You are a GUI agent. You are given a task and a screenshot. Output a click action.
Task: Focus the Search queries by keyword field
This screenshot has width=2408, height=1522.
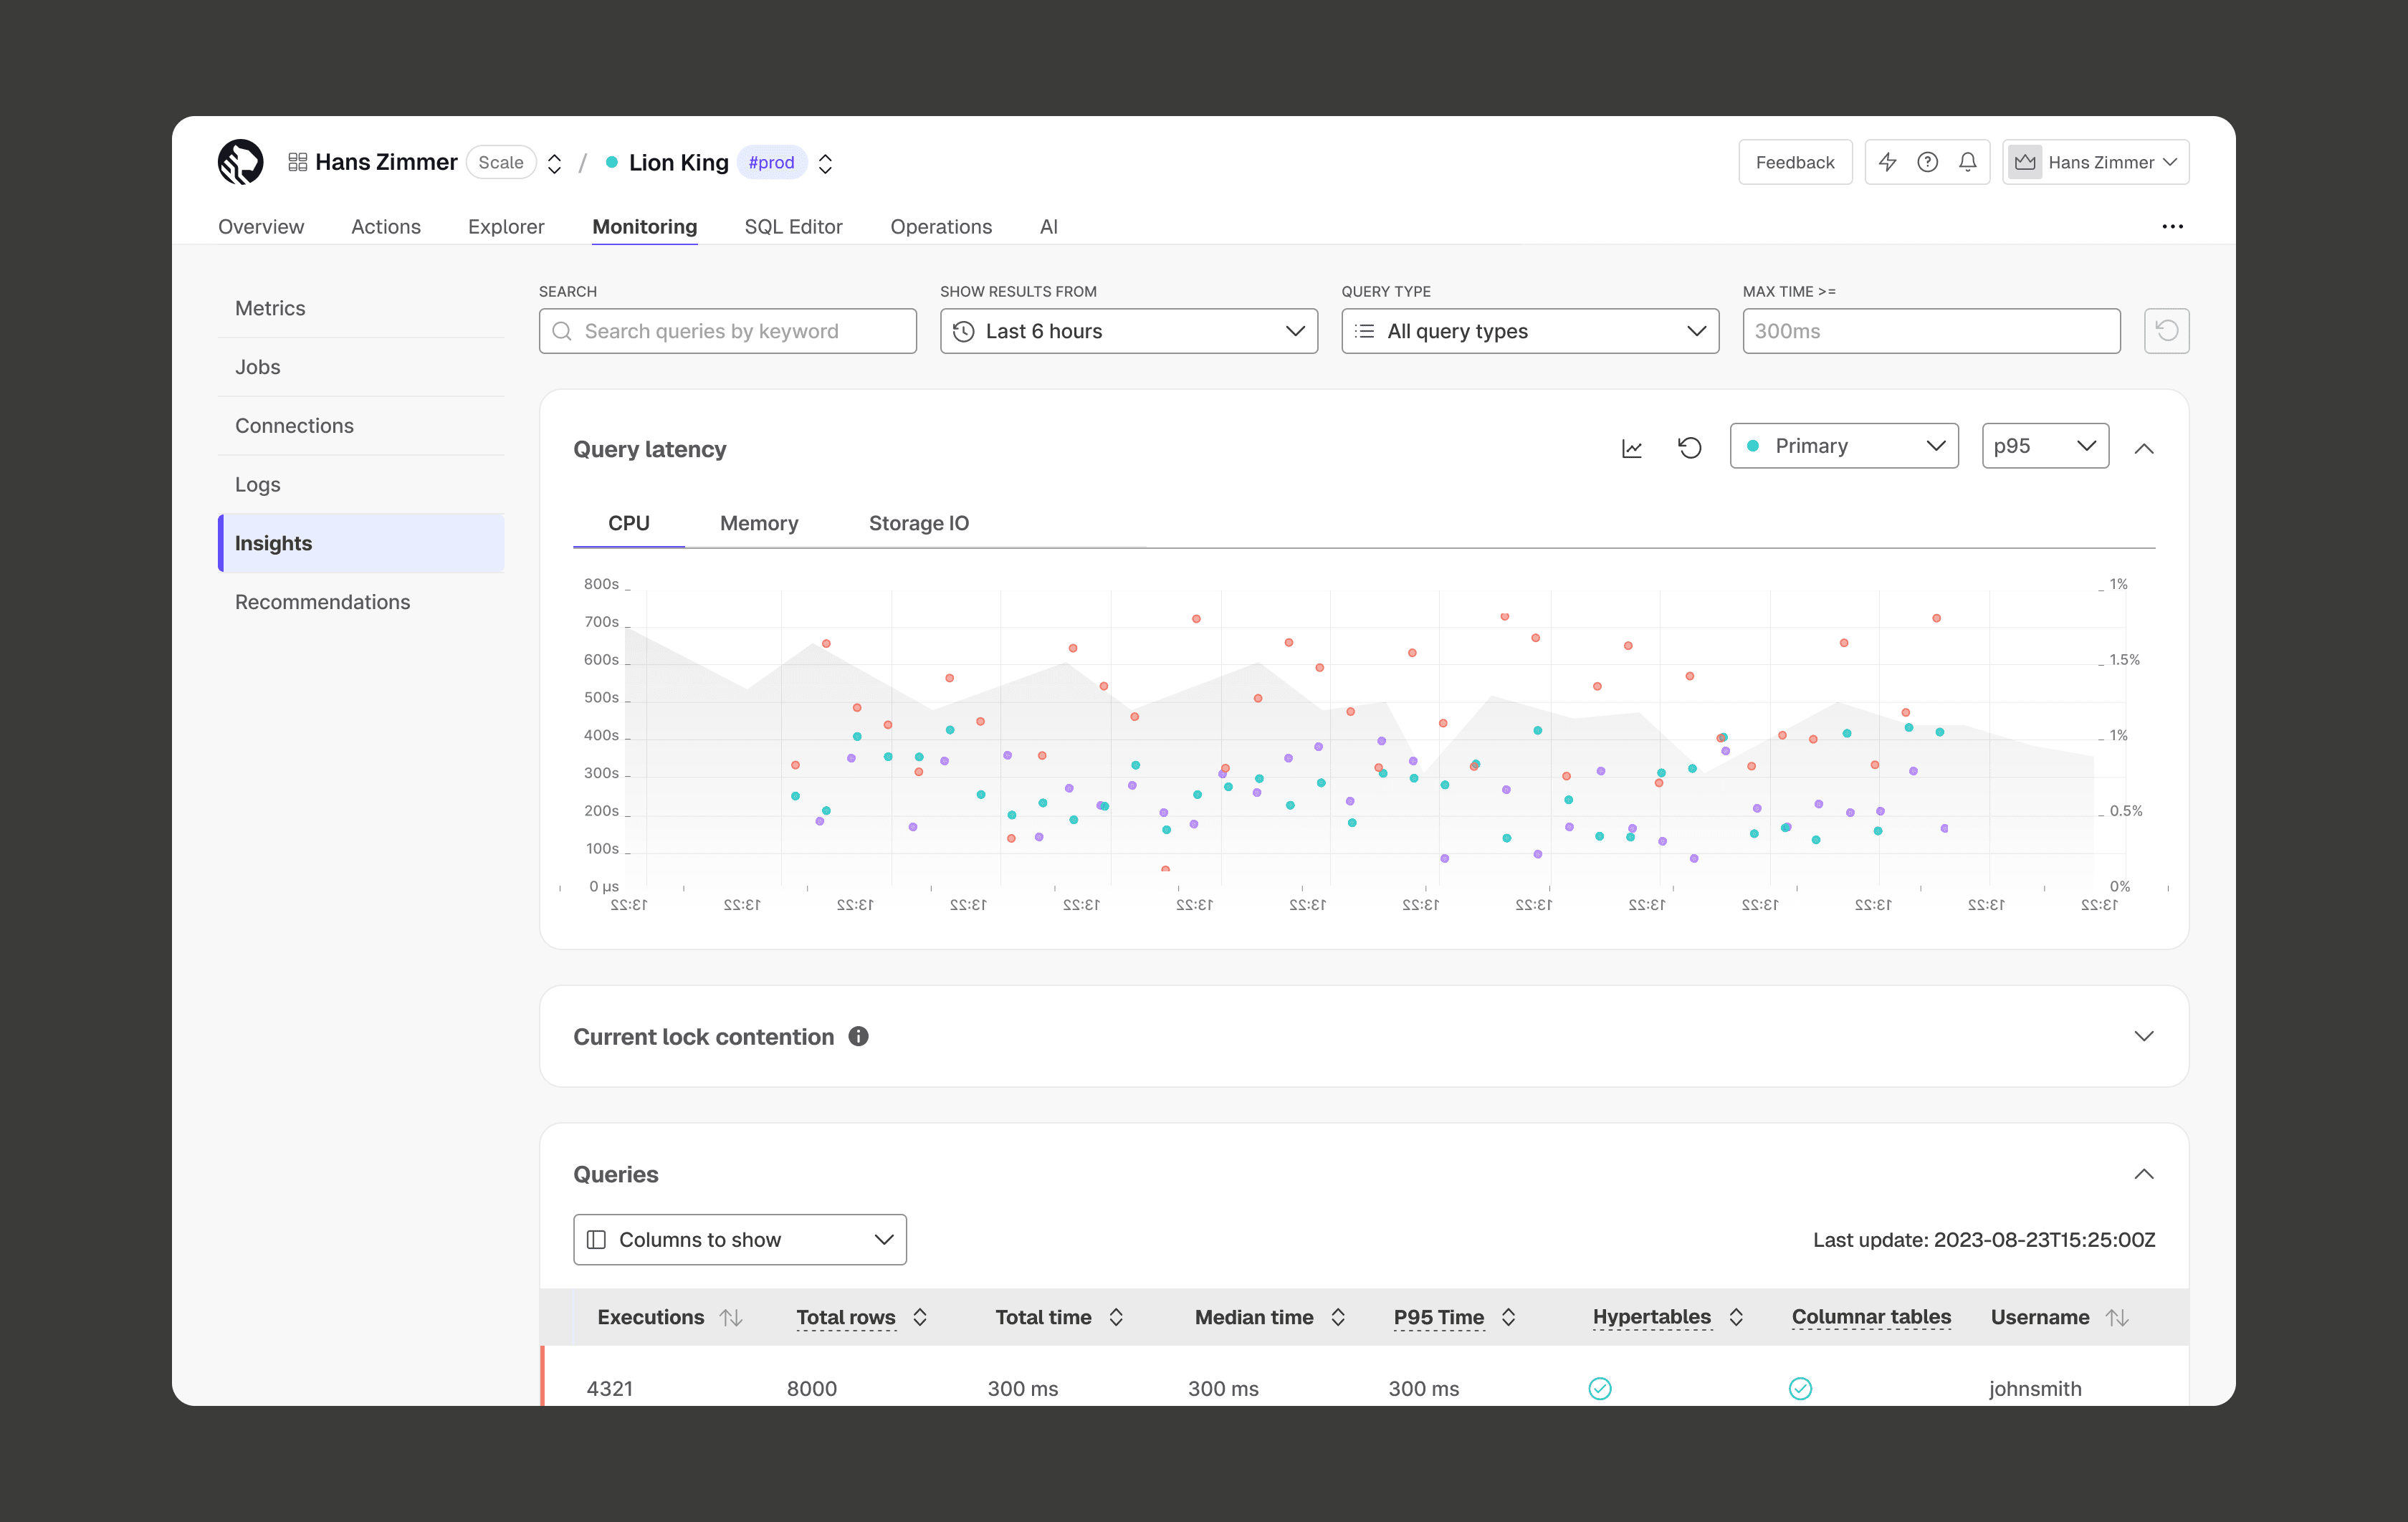[728, 331]
